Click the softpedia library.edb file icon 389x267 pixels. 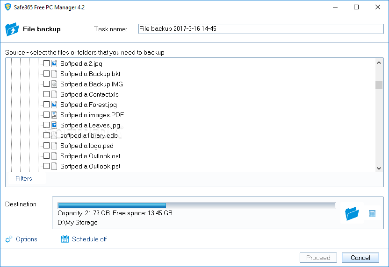(54, 135)
